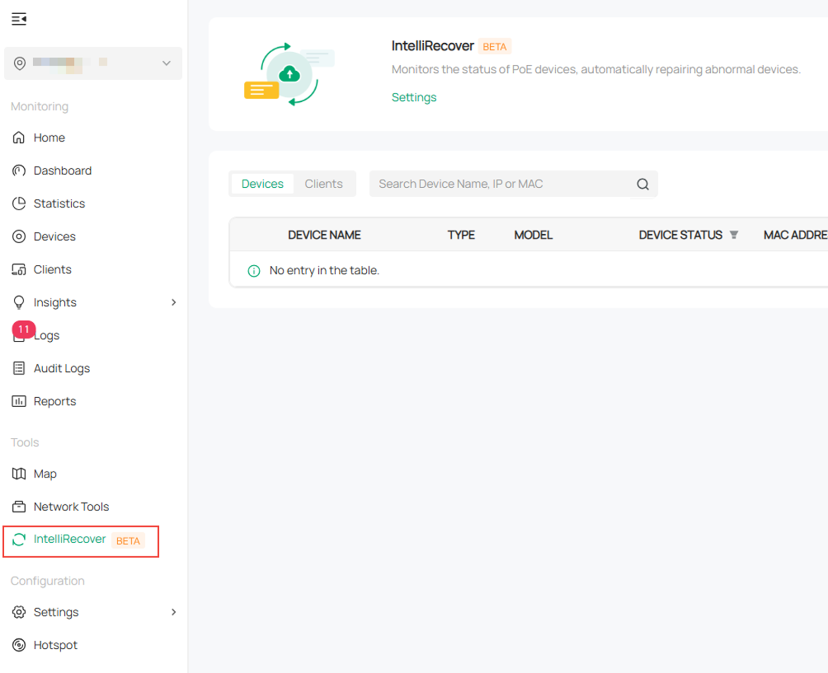This screenshot has height=673, width=828.
Task: Open Network Tools menu item
Action: coord(72,507)
